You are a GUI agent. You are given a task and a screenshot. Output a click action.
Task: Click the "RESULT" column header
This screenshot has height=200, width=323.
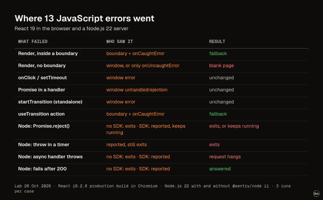[217, 41]
